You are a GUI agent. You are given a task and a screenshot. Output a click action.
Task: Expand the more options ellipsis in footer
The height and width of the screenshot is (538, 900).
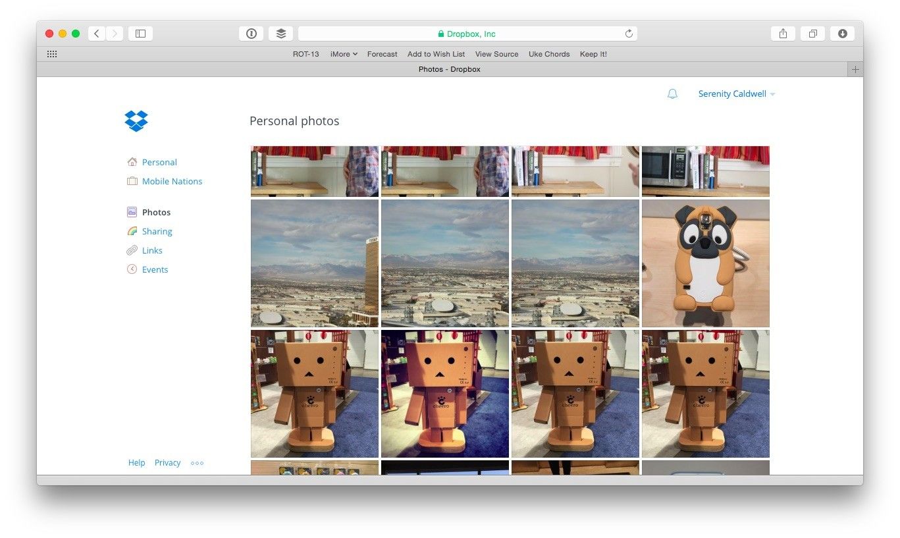197,463
